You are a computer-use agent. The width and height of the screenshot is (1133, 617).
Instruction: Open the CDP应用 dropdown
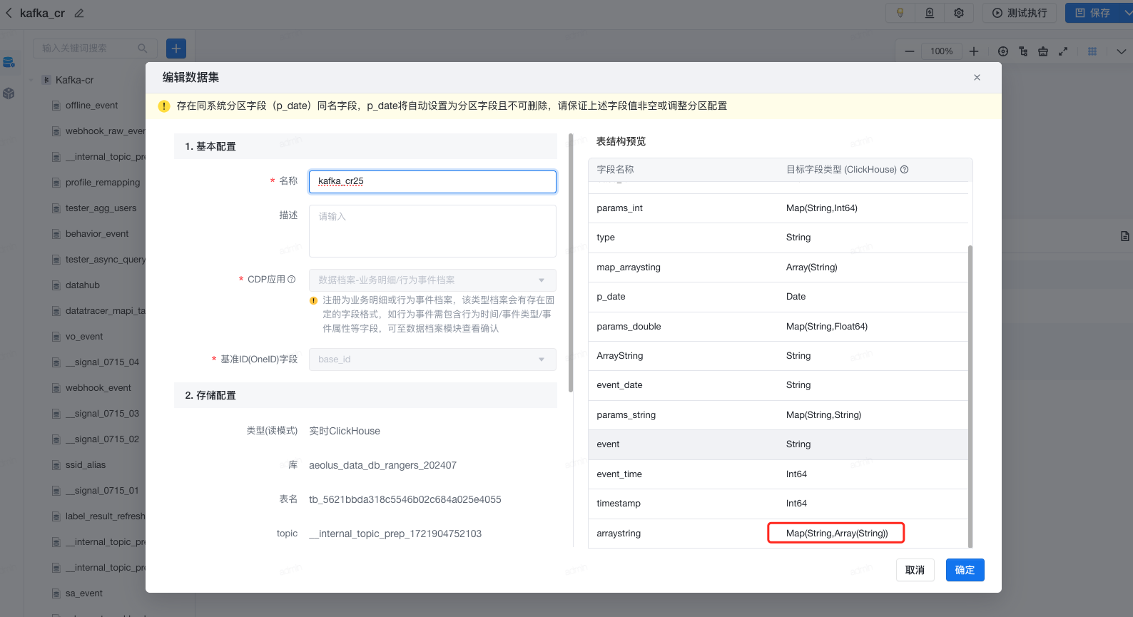pyautogui.click(x=432, y=280)
